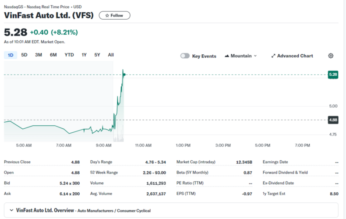The height and width of the screenshot is (219, 346).
Task: Open chart settings gear icon
Action: pyautogui.click(x=331, y=56)
